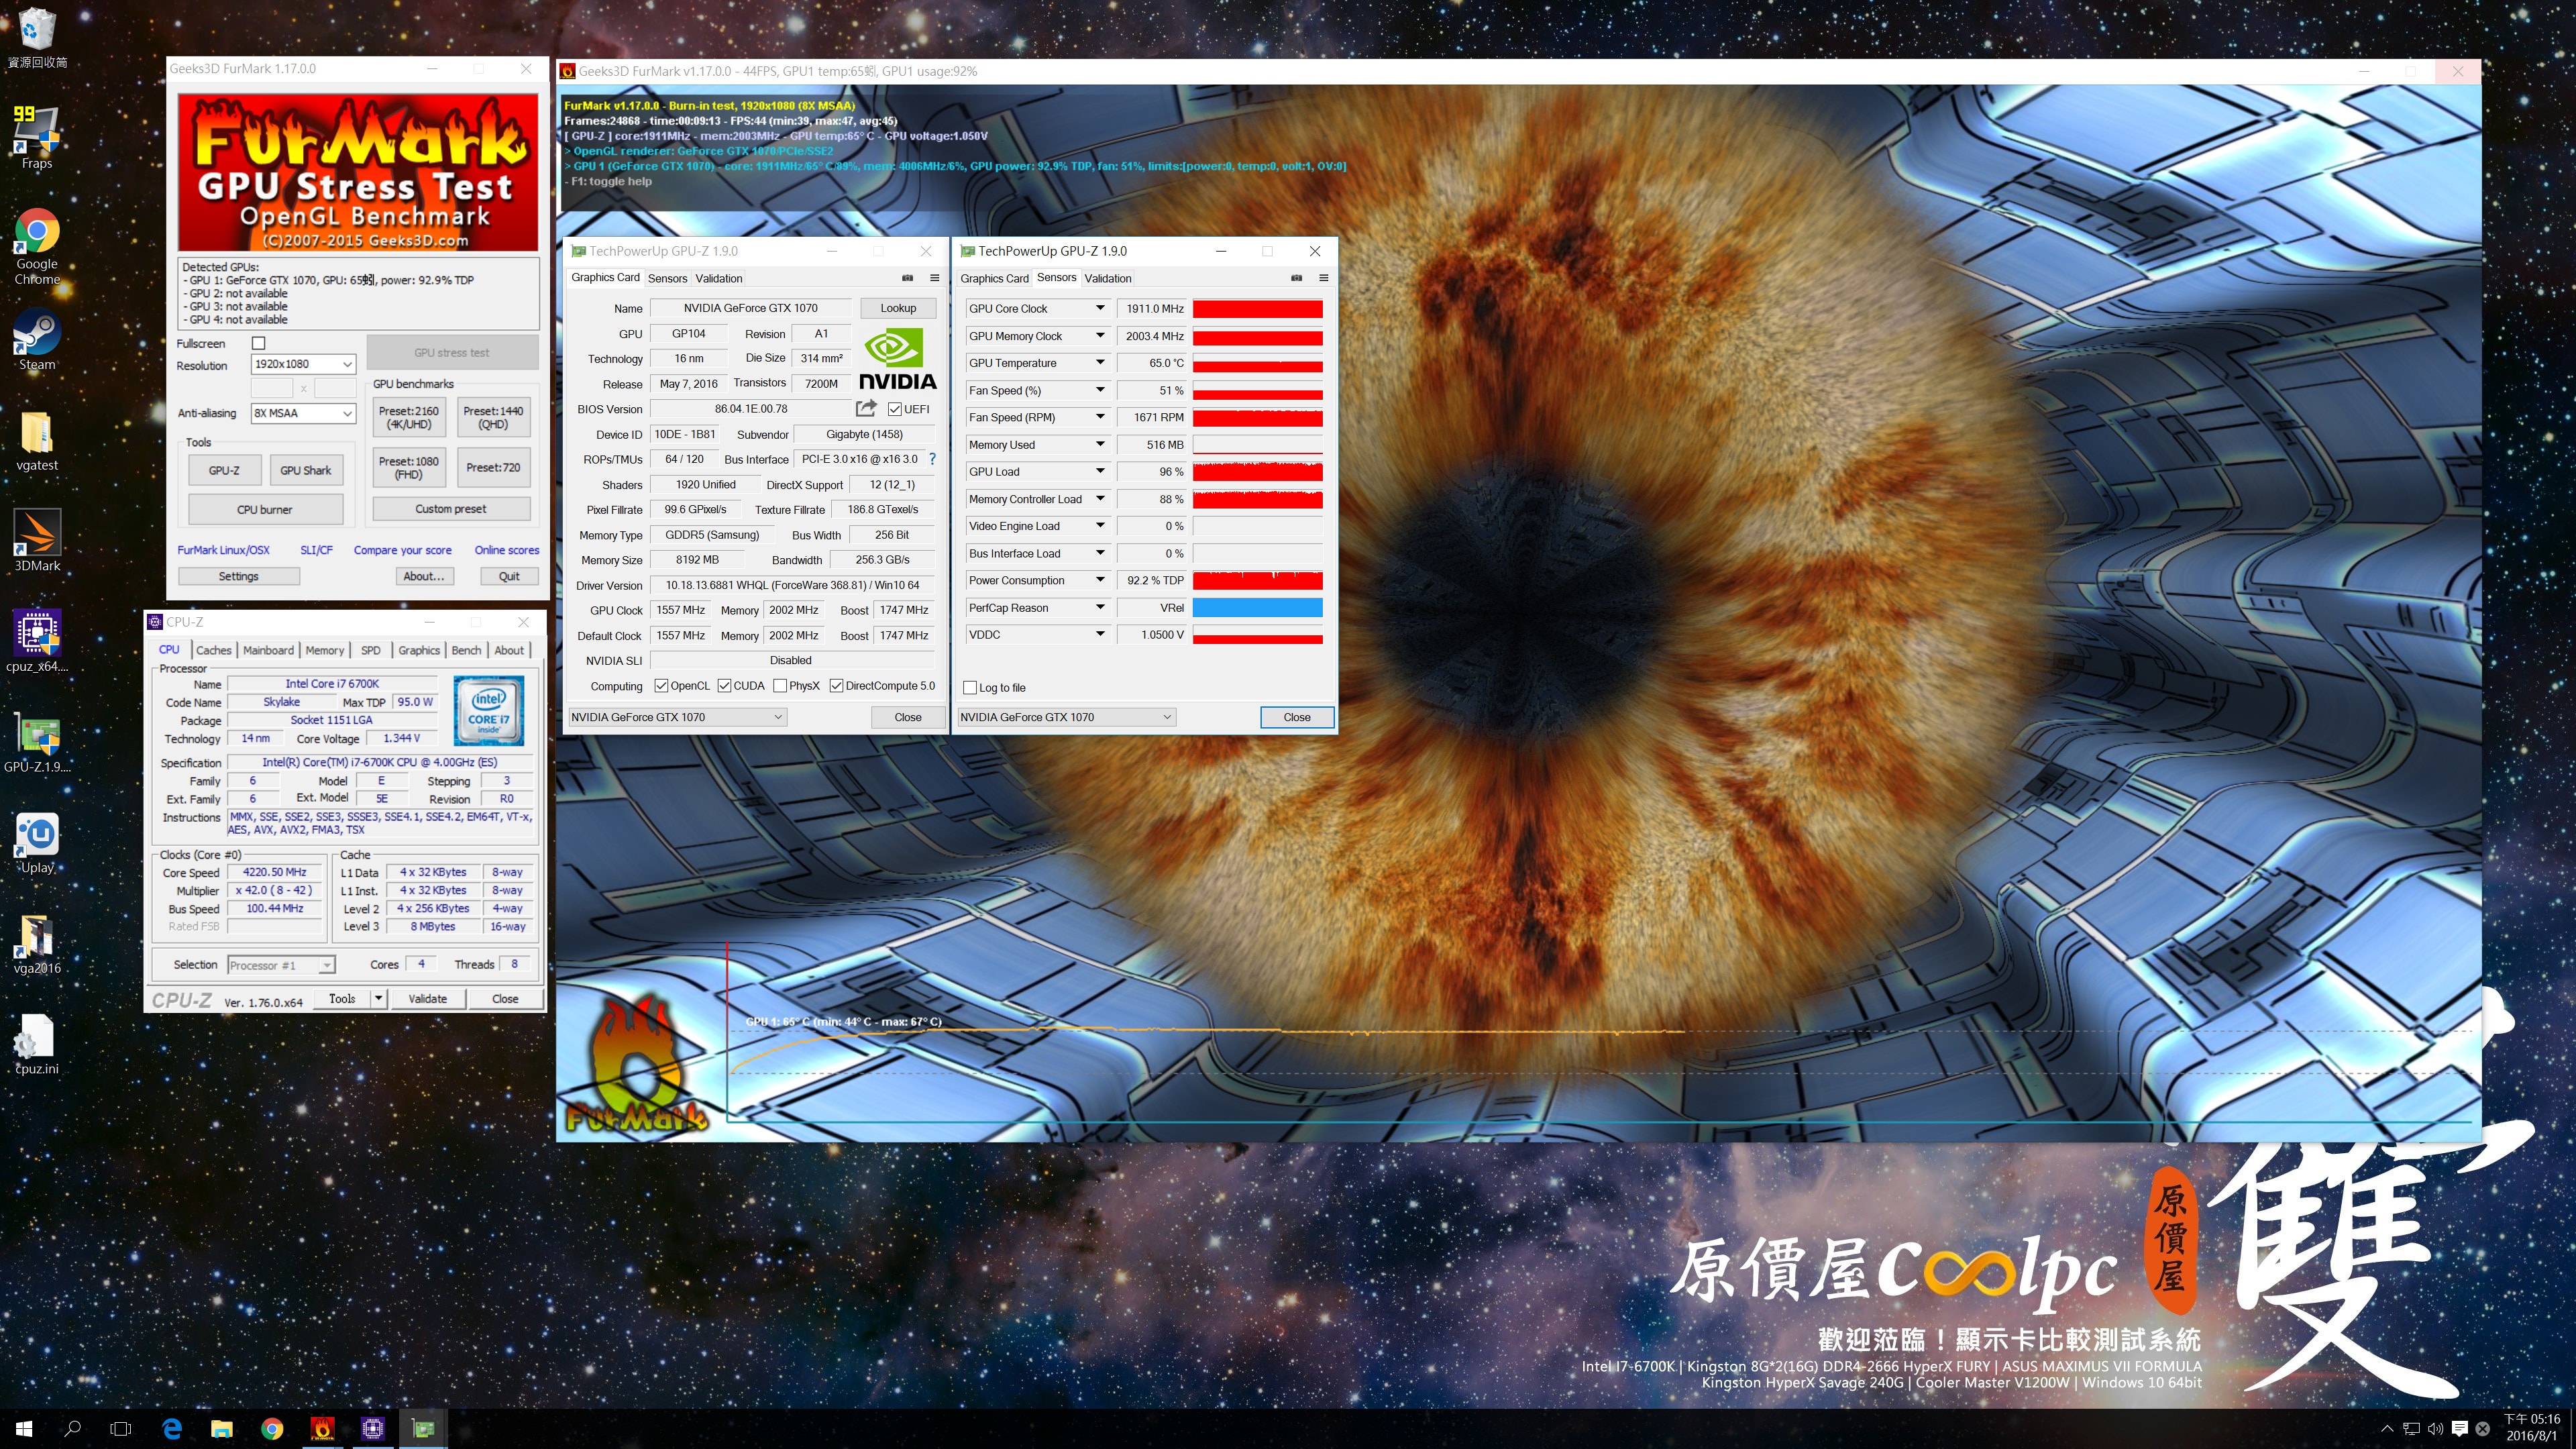Open the GPU-Z.1.9 desktop shortcut
This screenshot has height=1449, width=2576.
[x=37, y=743]
